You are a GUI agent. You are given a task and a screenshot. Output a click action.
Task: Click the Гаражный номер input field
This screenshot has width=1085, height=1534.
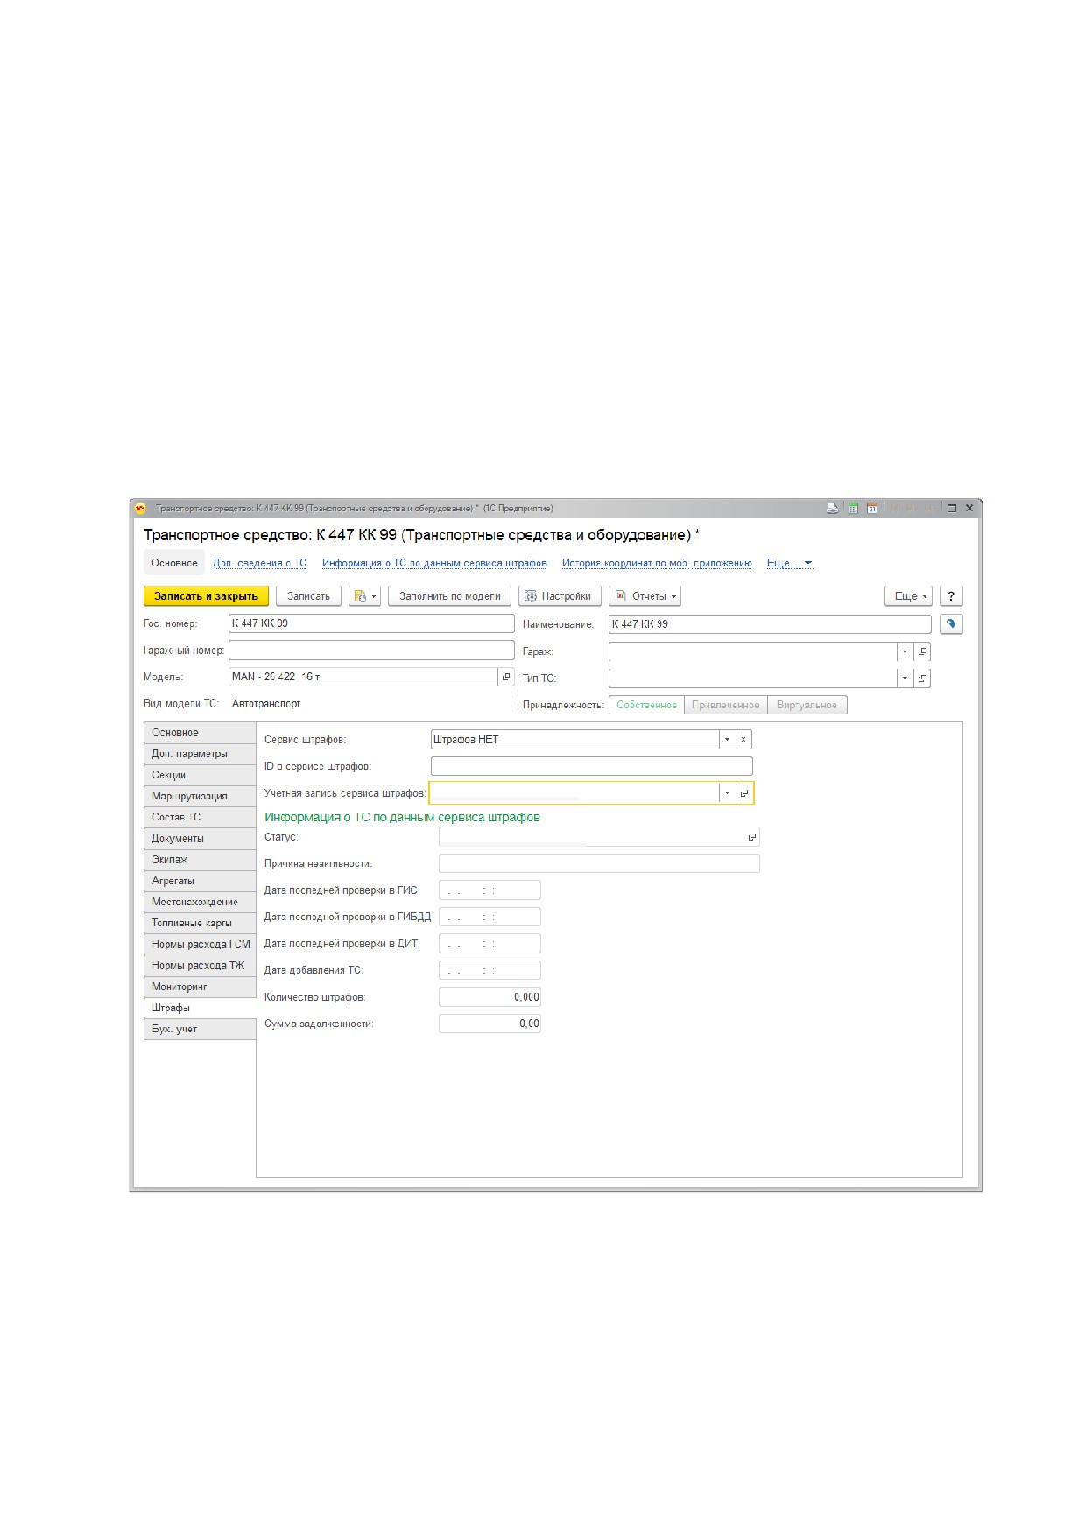pyautogui.click(x=371, y=650)
